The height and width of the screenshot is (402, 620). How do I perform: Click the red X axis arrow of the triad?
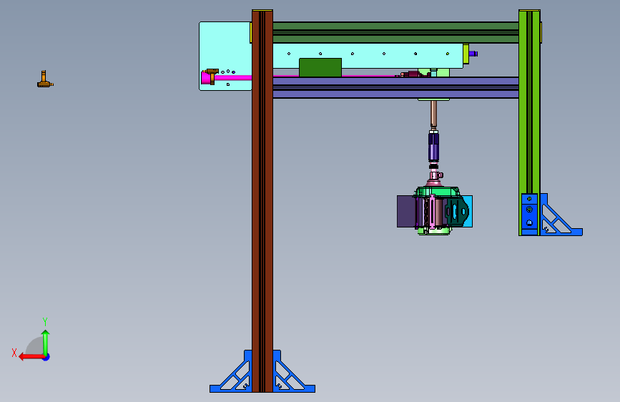31,357
